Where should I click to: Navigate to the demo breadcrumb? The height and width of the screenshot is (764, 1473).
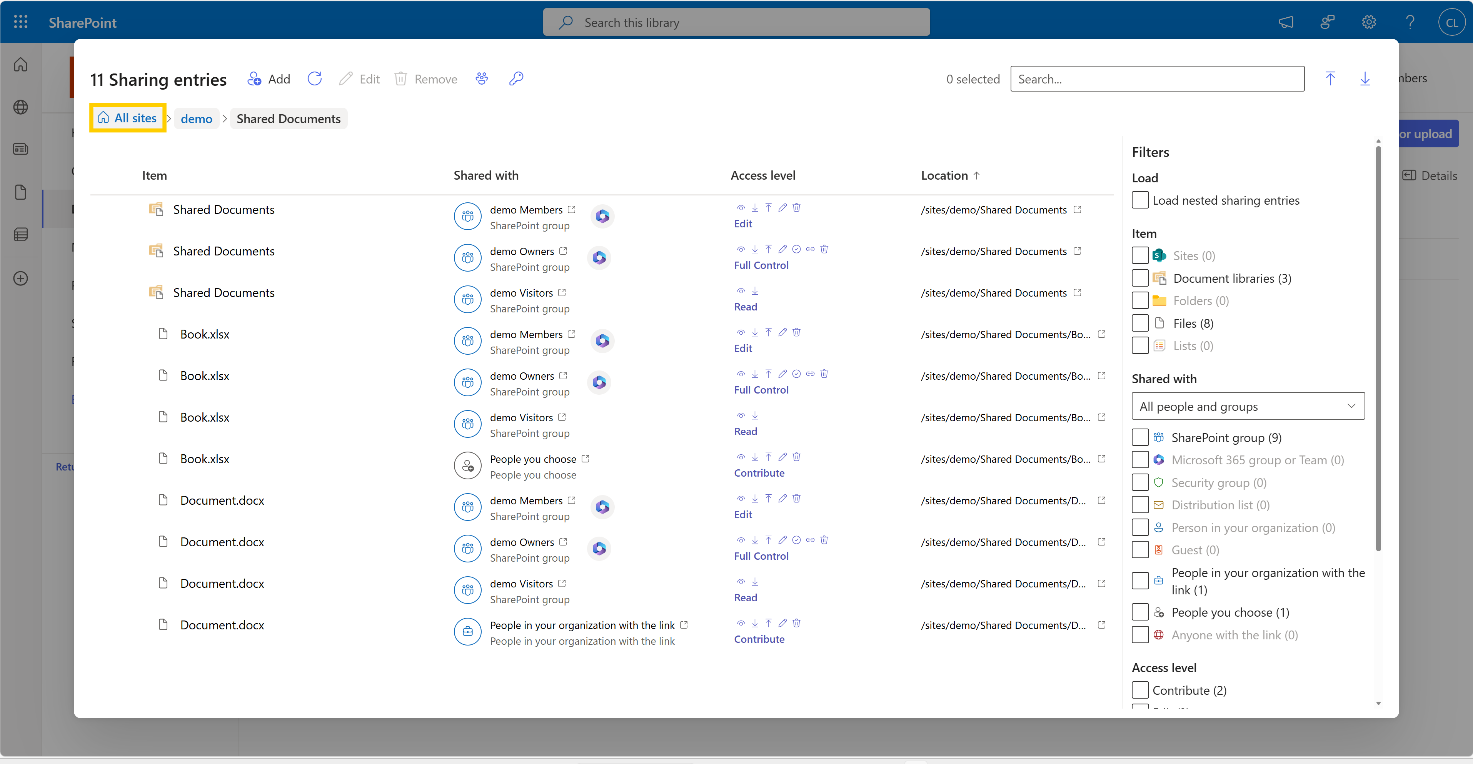pyautogui.click(x=196, y=118)
